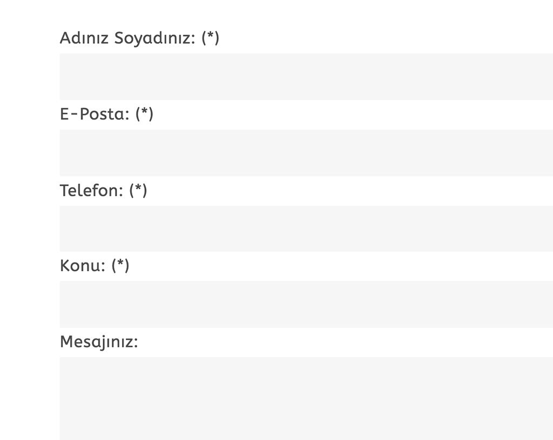This screenshot has height=440, width=553.
Task: Click into the Konu field
Action: pyautogui.click(x=306, y=304)
